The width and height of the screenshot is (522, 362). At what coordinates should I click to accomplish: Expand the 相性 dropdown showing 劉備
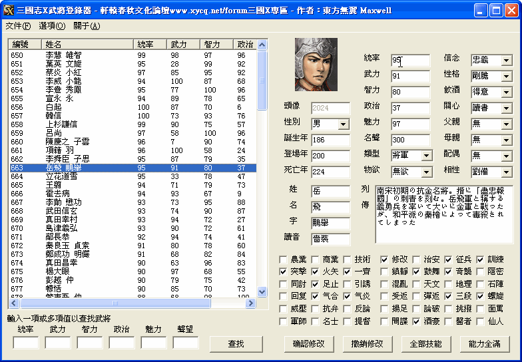point(506,172)
